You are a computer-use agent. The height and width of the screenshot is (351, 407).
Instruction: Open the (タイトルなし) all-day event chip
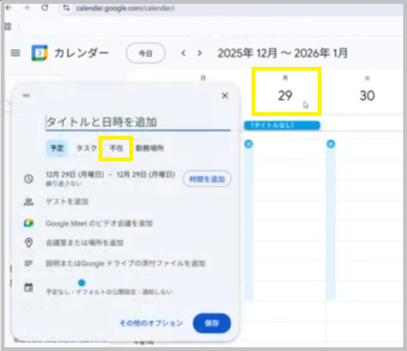(x=282, y=125)
